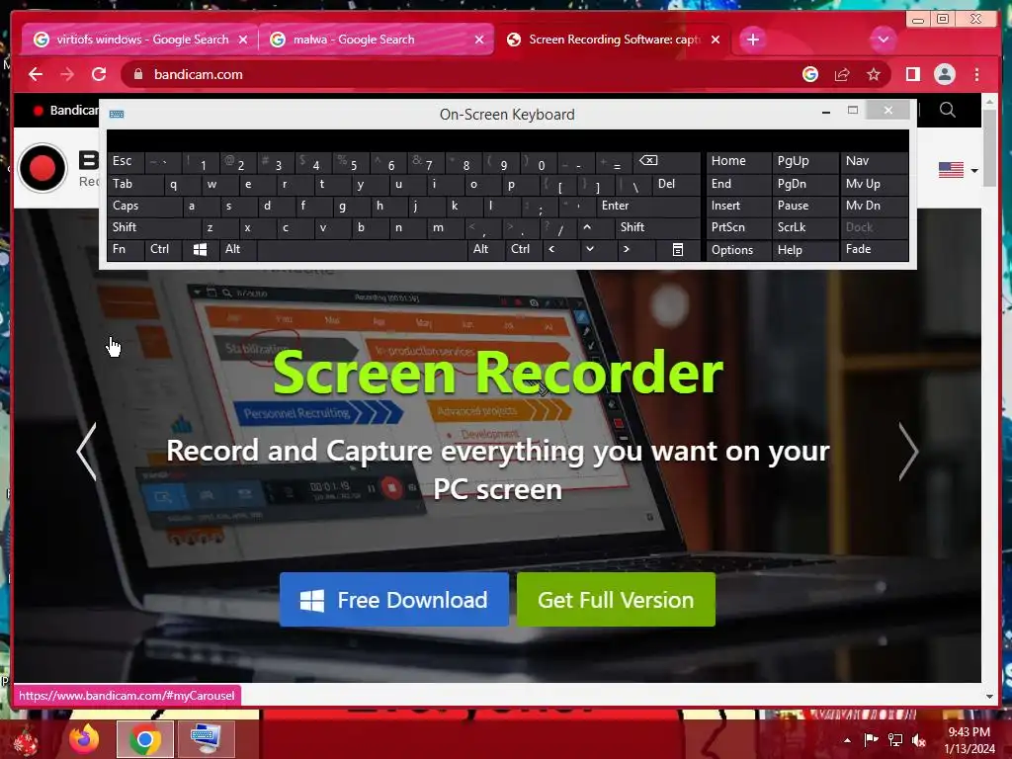Click the page's vertical scrollbar thumb
The image size is (1012, 759).
pyautogui.click(x=989, y=148)
